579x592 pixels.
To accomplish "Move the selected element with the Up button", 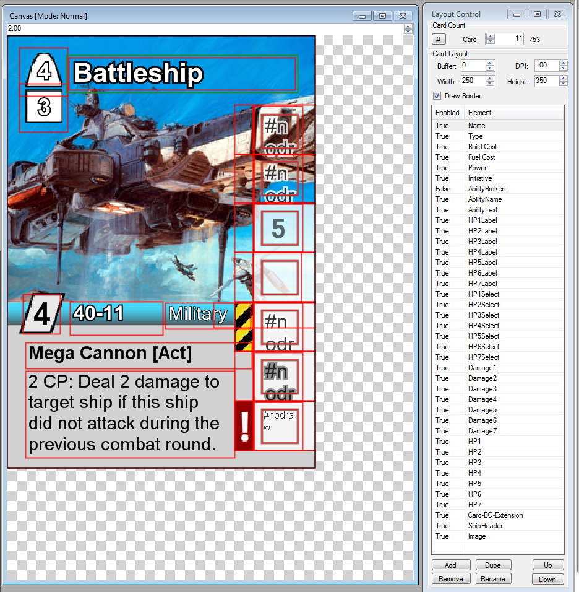I will (x=547, y=565).
